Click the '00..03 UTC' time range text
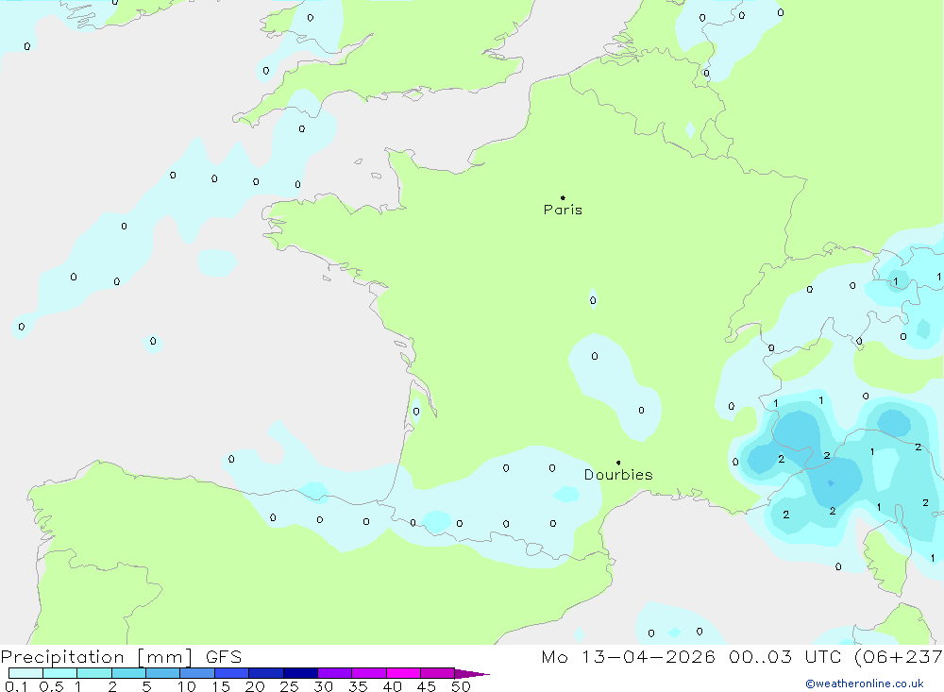944x692 pixels. [x=784, y=656]
